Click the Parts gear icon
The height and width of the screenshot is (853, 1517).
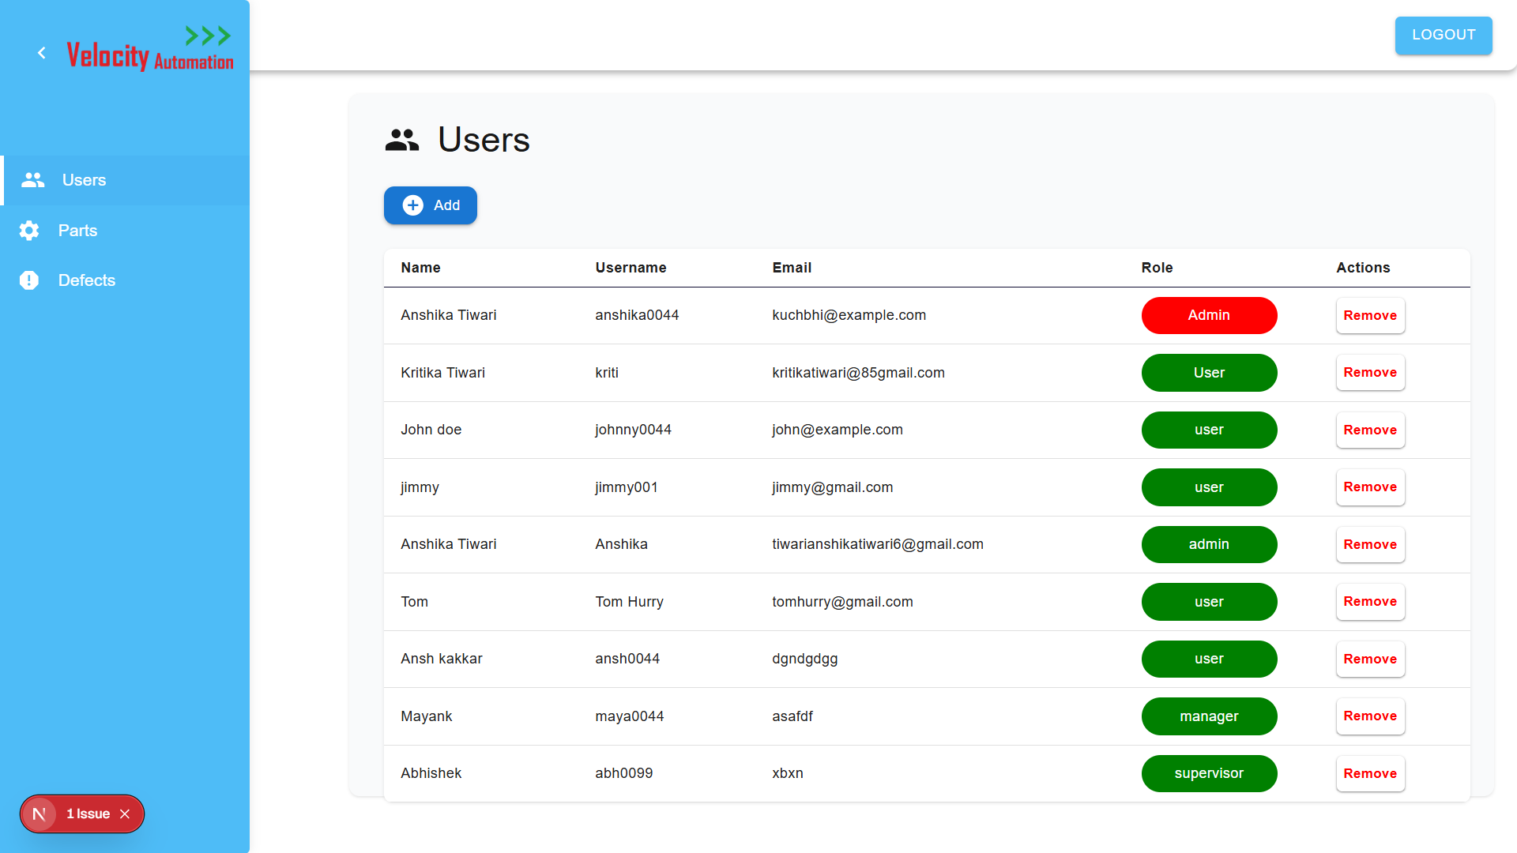pos(29,231)
